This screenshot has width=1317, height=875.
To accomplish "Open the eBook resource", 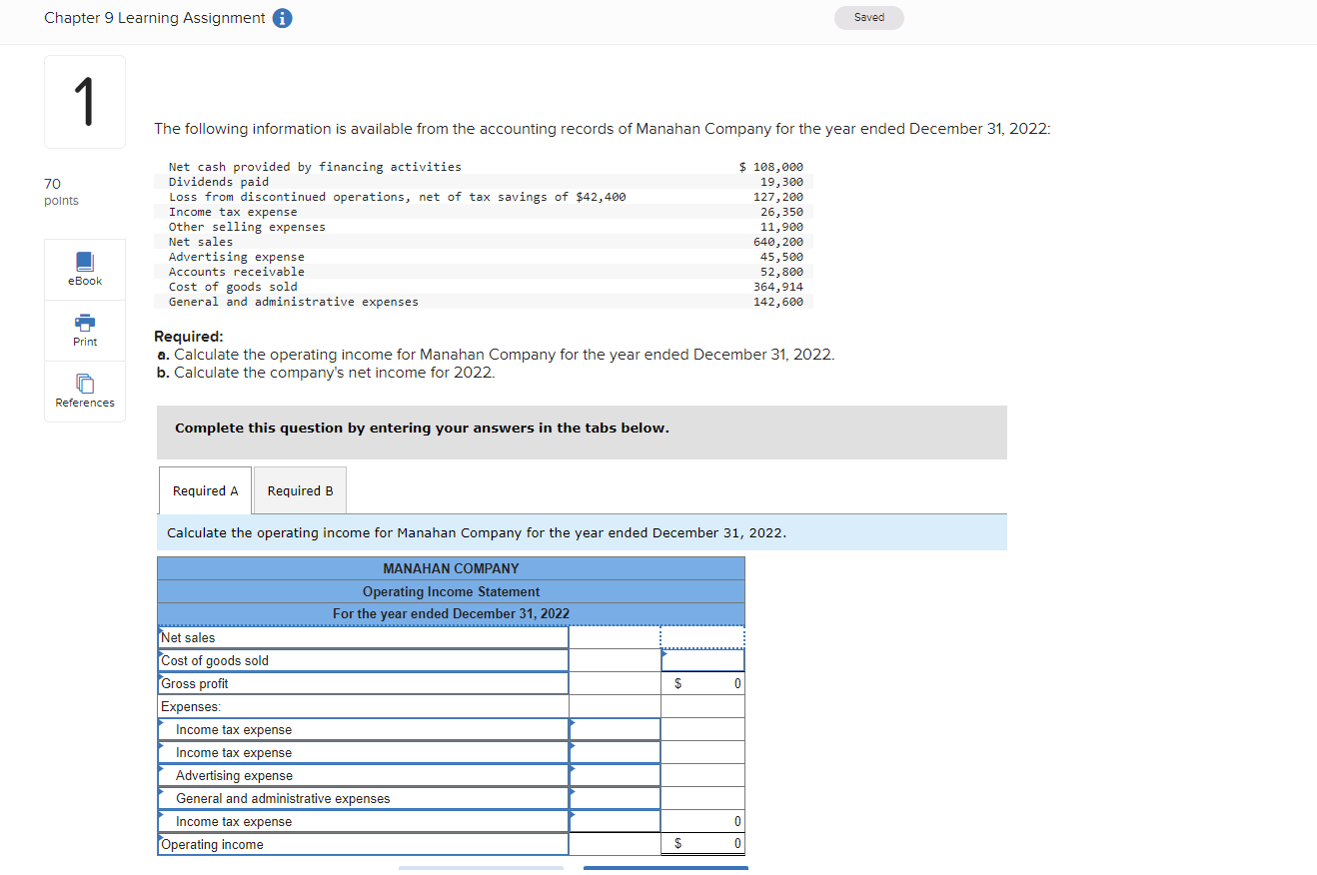I will pyautogui.click(x=85, y=270).
